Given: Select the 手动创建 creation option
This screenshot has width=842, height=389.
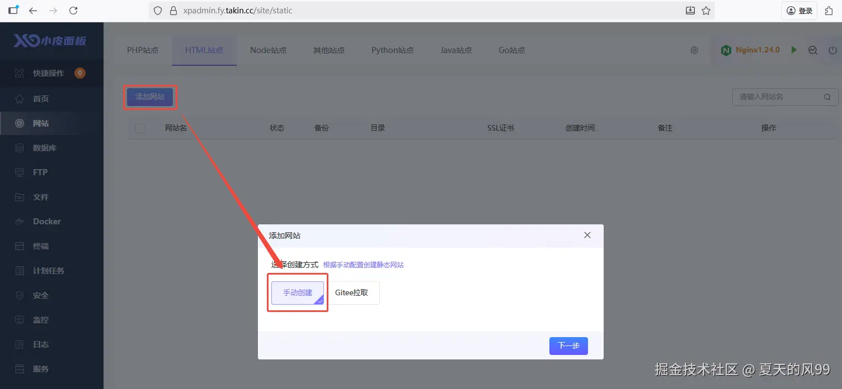Looking at the screenshot, I should 298,292.
